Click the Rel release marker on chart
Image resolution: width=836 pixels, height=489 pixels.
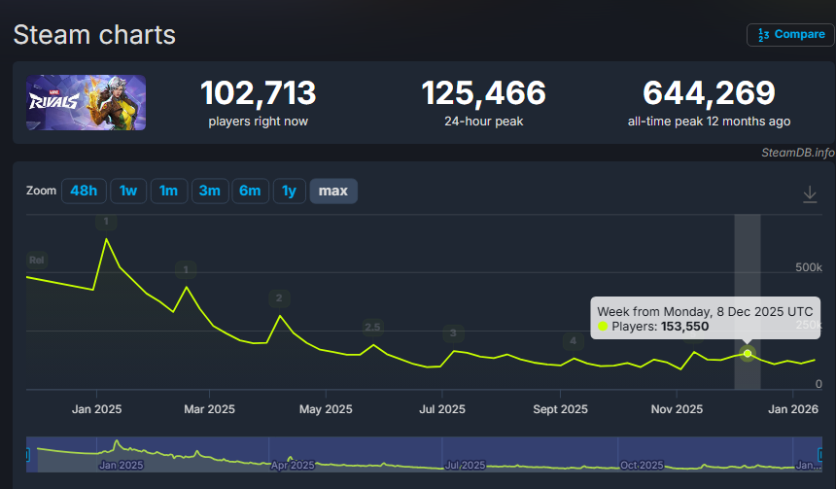[x=37, y=261]
